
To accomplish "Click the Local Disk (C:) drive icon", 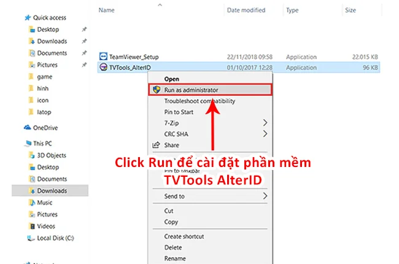I will [x=31, y=238].
